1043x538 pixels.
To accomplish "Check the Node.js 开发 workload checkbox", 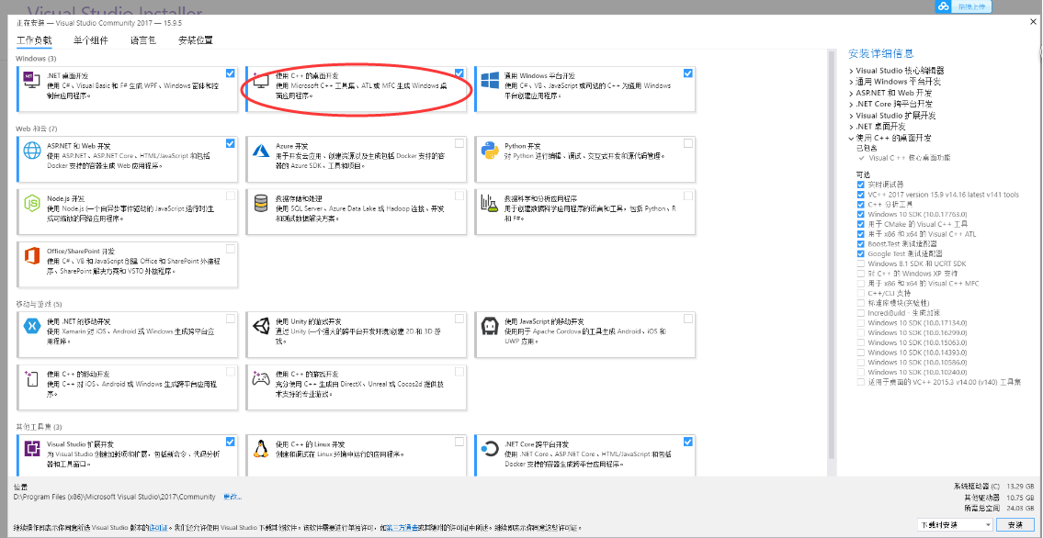I will pos(230,196).
